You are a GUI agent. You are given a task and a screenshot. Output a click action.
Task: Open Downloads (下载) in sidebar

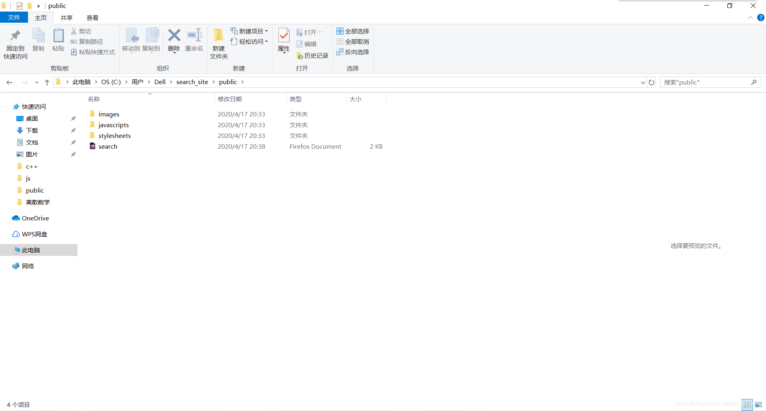click(32, 131)
